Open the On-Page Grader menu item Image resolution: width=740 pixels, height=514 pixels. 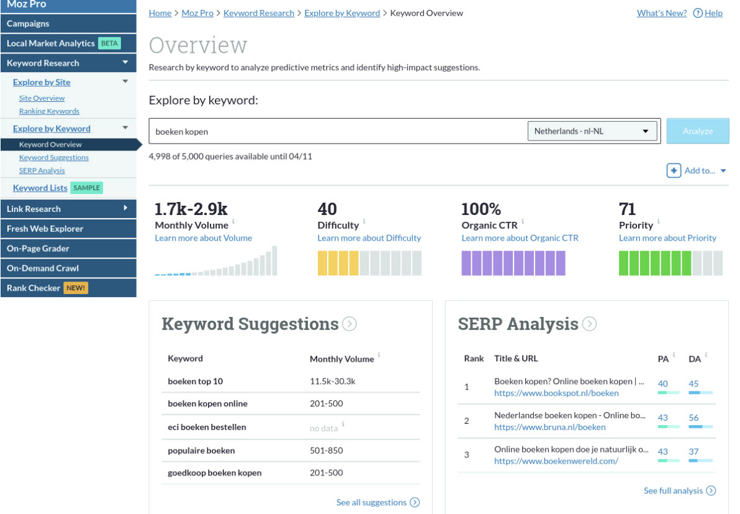(x=38, y=248)
